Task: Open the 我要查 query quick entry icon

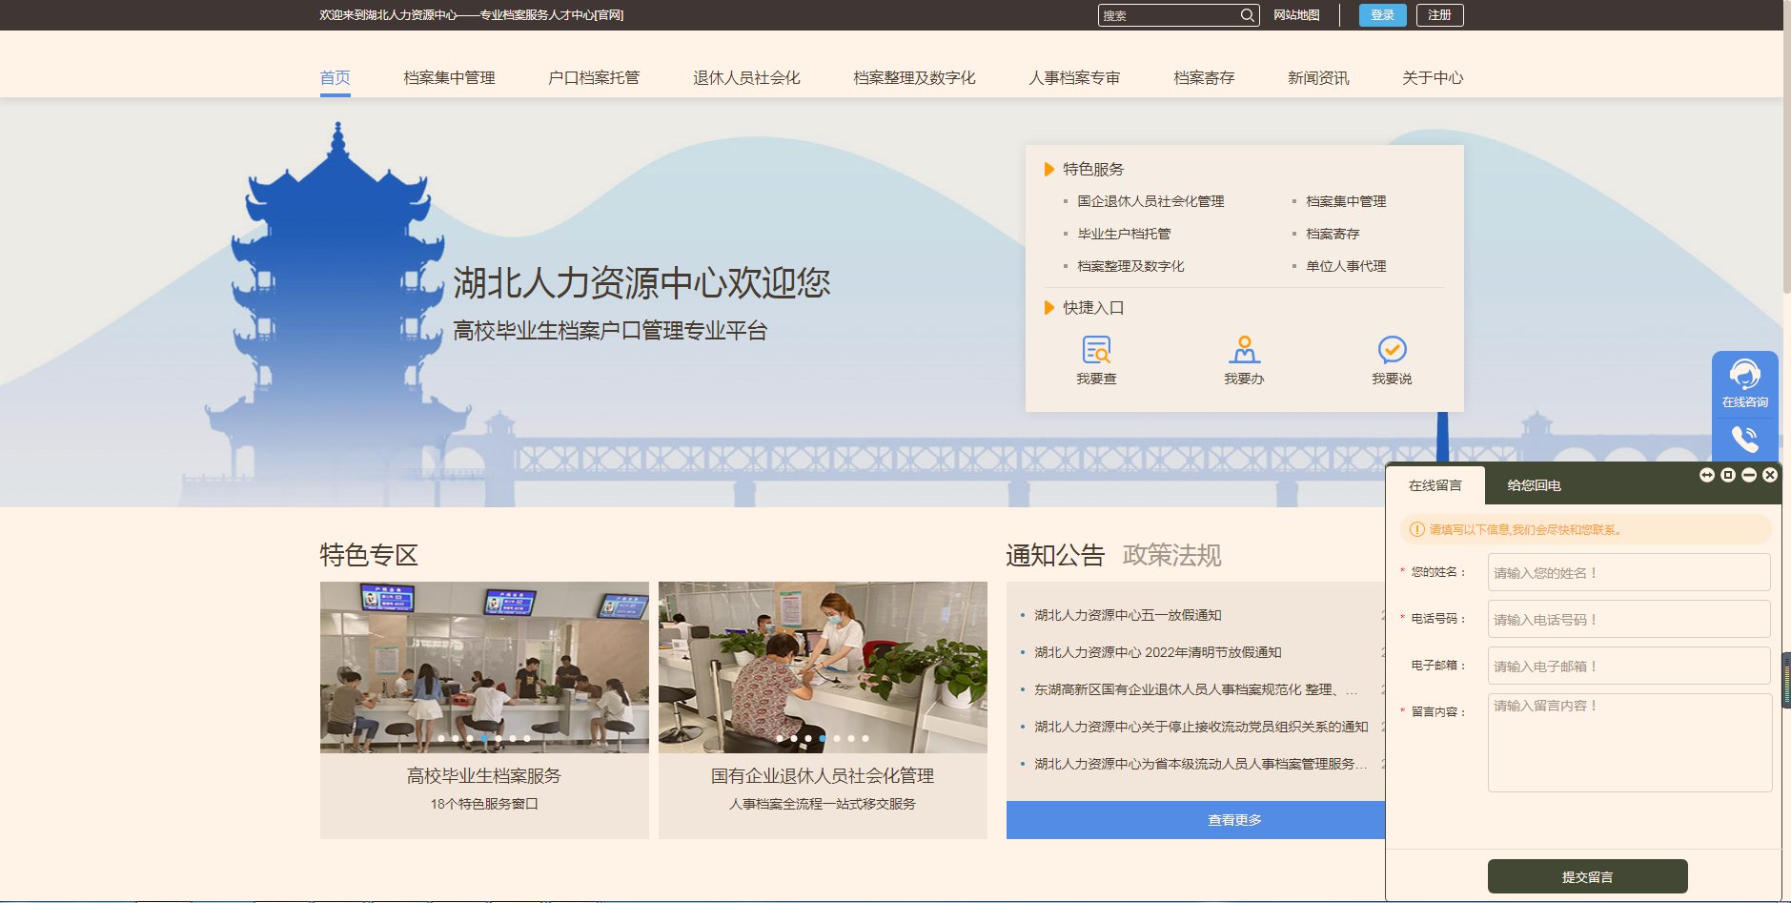Action: 1098,351
